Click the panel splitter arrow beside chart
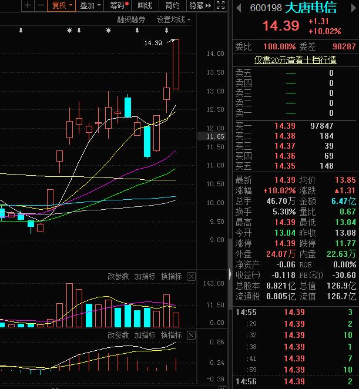 230,274
